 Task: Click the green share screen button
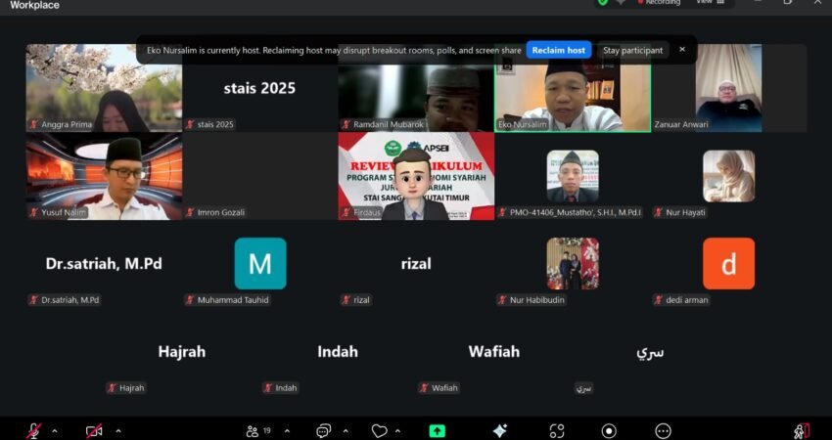[437, 430]
